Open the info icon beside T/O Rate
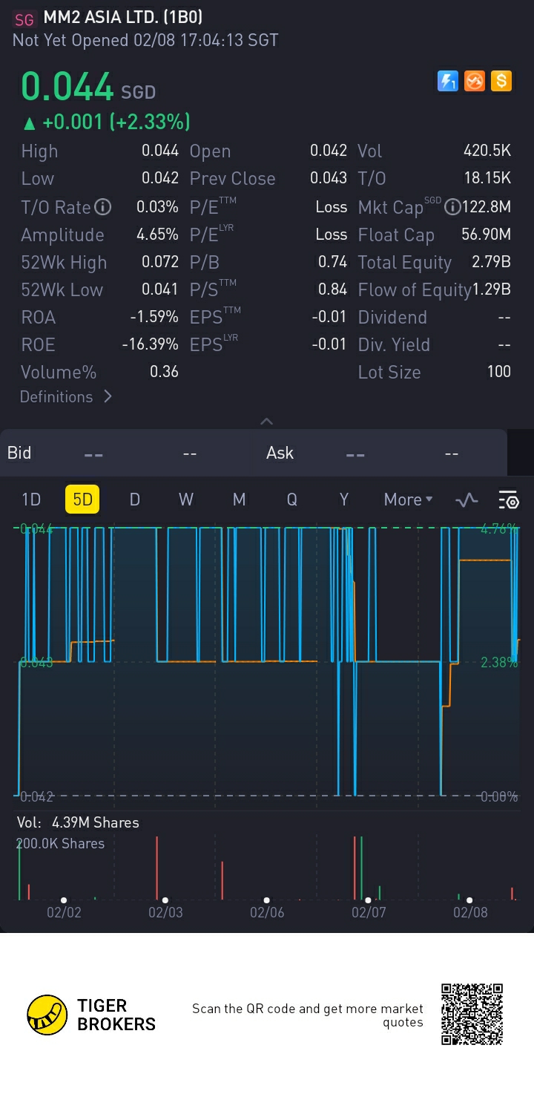Viewport: 534px width, 1097px height. (x=103, y=207)
